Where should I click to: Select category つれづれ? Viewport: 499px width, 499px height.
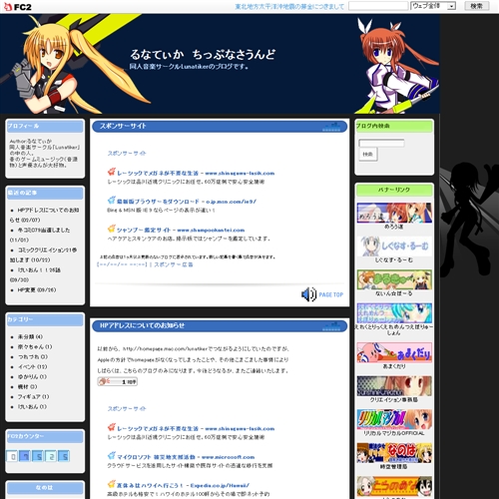tap(33, 356)
